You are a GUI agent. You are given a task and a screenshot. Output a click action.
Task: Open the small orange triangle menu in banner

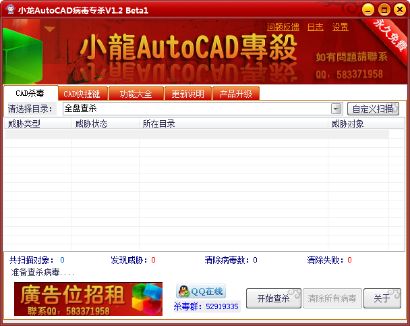[49, 29]
